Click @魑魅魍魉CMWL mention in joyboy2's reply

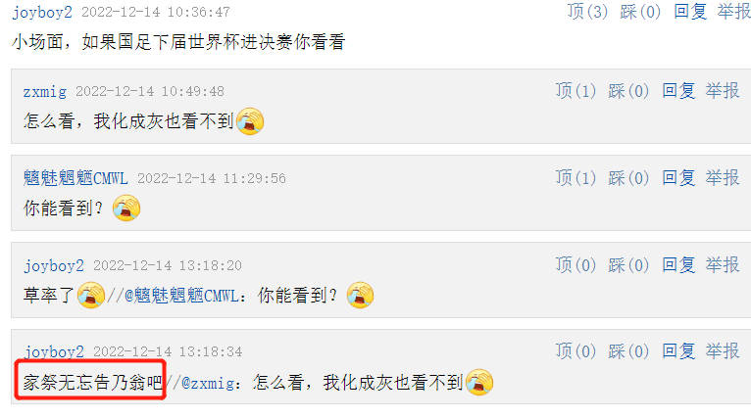coord(181,296)
